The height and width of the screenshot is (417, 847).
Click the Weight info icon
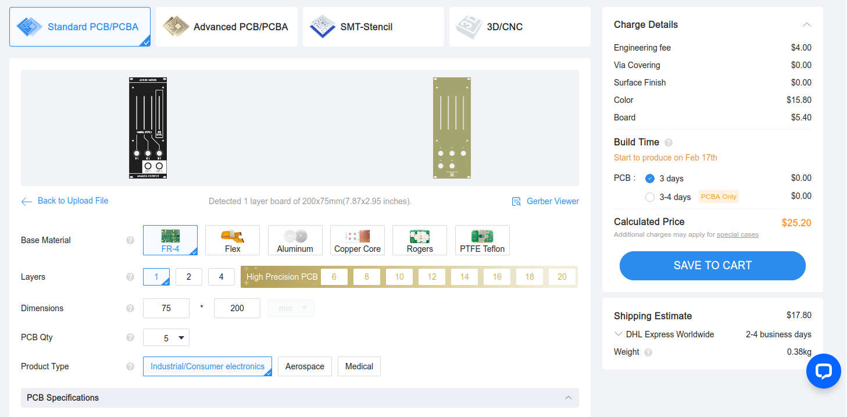point(648,352)
